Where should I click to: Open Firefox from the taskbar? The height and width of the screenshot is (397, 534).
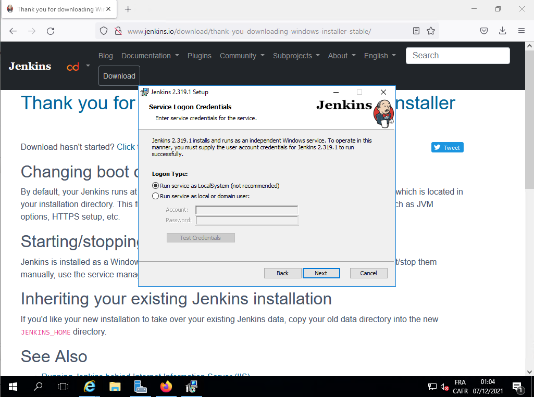click(x=166, y=387)
